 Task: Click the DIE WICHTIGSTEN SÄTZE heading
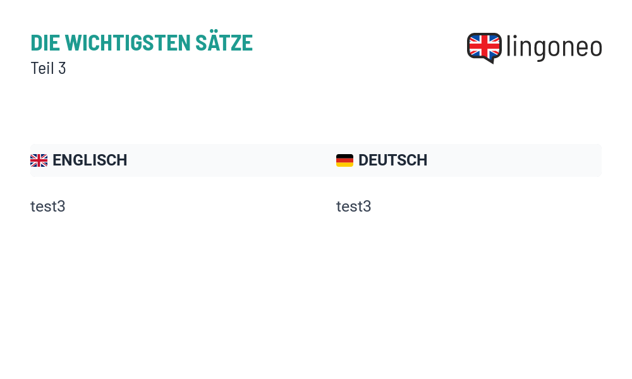pyautogui.click(x=142, y=42)
